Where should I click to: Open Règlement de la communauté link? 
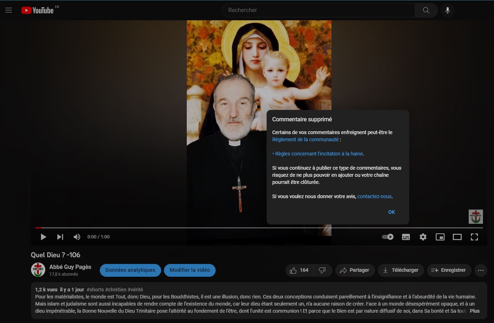[305, 139]
